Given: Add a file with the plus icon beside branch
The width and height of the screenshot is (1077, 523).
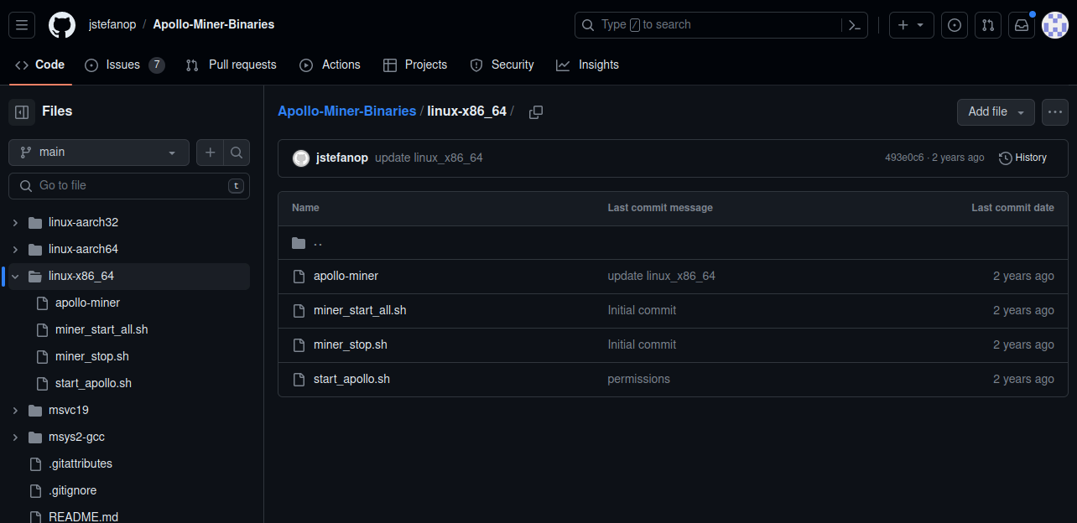Looking at the screenshot, I should coord(211,153).
